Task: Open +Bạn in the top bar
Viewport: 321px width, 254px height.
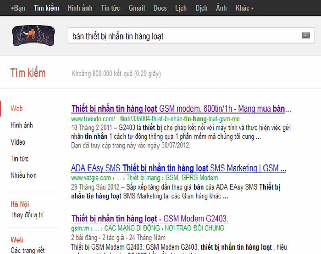Action: 18,8
